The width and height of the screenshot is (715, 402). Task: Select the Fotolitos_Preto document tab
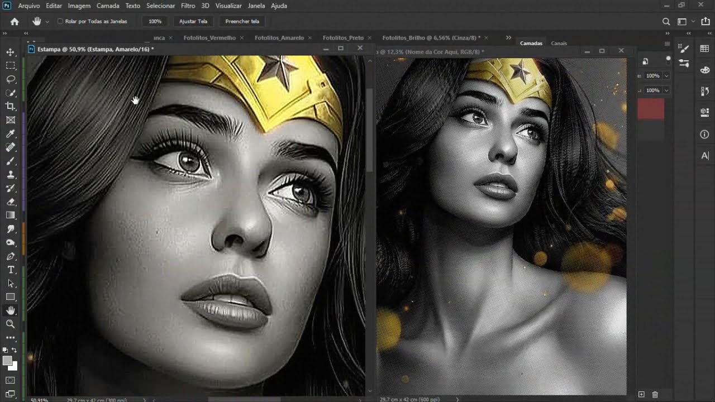pos(343,38)
